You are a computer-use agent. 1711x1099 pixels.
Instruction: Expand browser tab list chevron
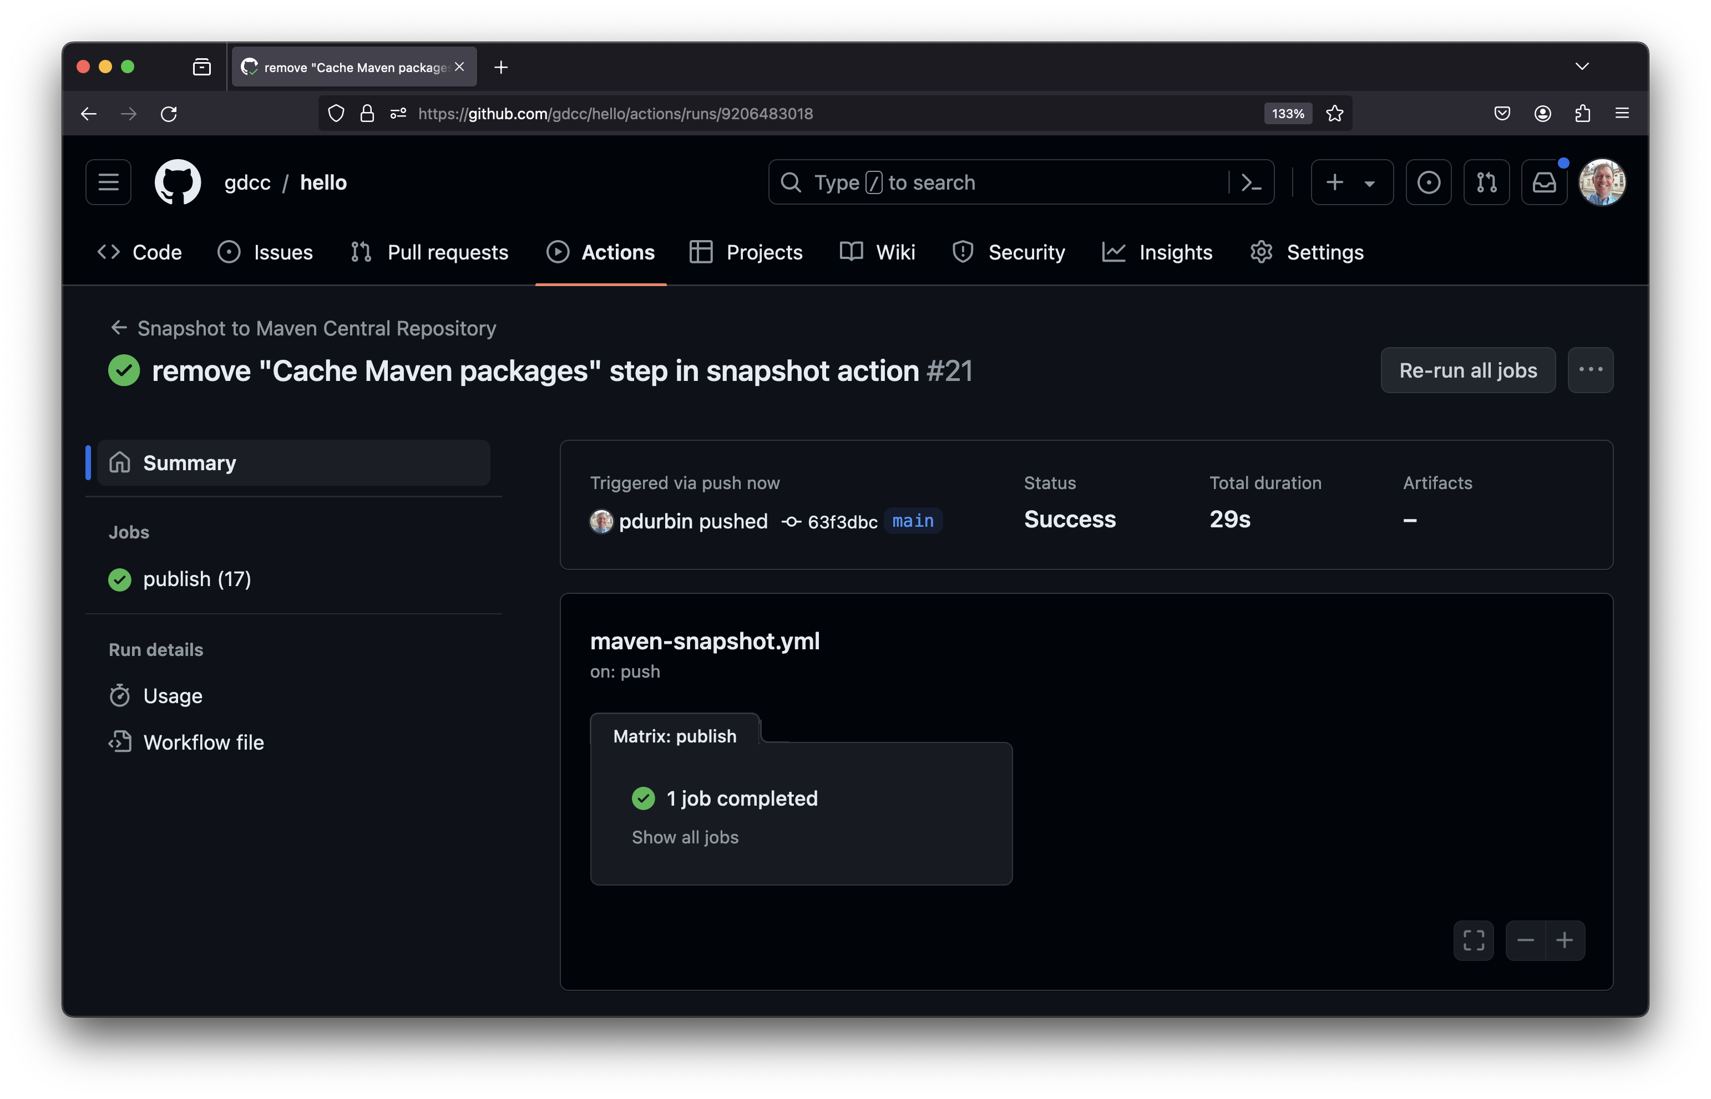1582,67
